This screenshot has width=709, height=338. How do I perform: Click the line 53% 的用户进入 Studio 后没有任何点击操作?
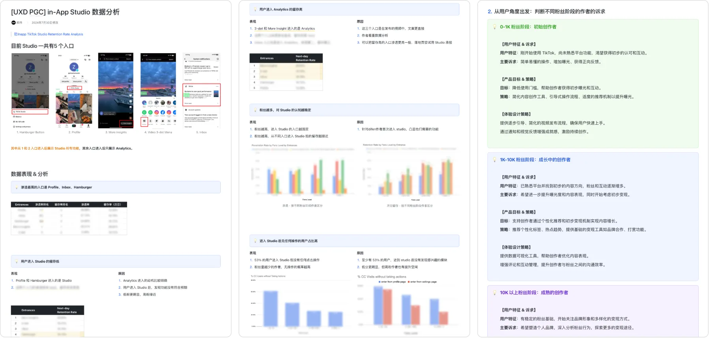(x=287, y=260)
